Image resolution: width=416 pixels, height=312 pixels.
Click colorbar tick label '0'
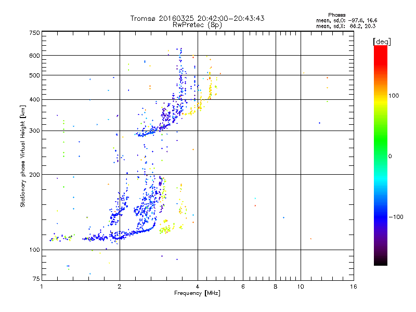point(390,157)
